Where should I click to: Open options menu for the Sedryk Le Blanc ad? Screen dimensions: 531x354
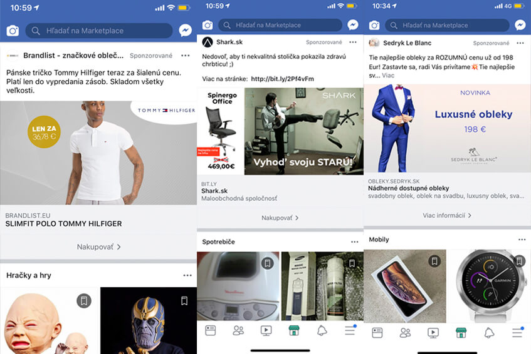click(520, 43)
